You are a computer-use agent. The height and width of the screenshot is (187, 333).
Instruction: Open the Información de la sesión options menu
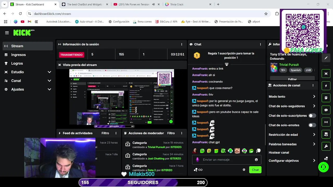(x=182, y=44)
